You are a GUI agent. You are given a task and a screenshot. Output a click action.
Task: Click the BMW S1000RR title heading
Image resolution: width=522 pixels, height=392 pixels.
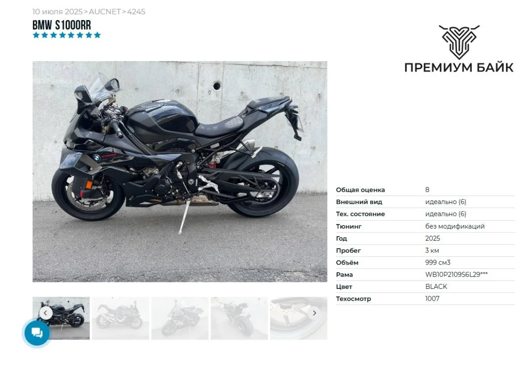(62, 25)
